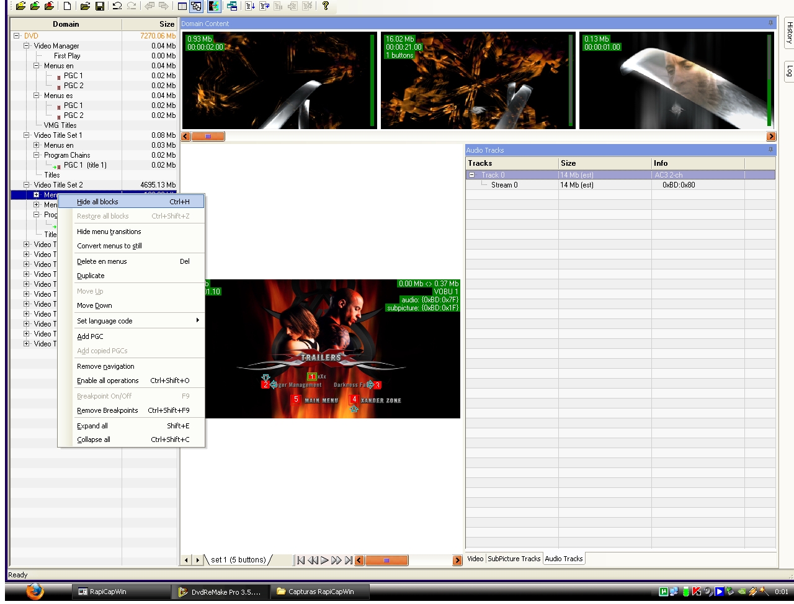Undo the last action in toolbar
The width and height of the screenshot is (794, 604).
coord(117,6)
